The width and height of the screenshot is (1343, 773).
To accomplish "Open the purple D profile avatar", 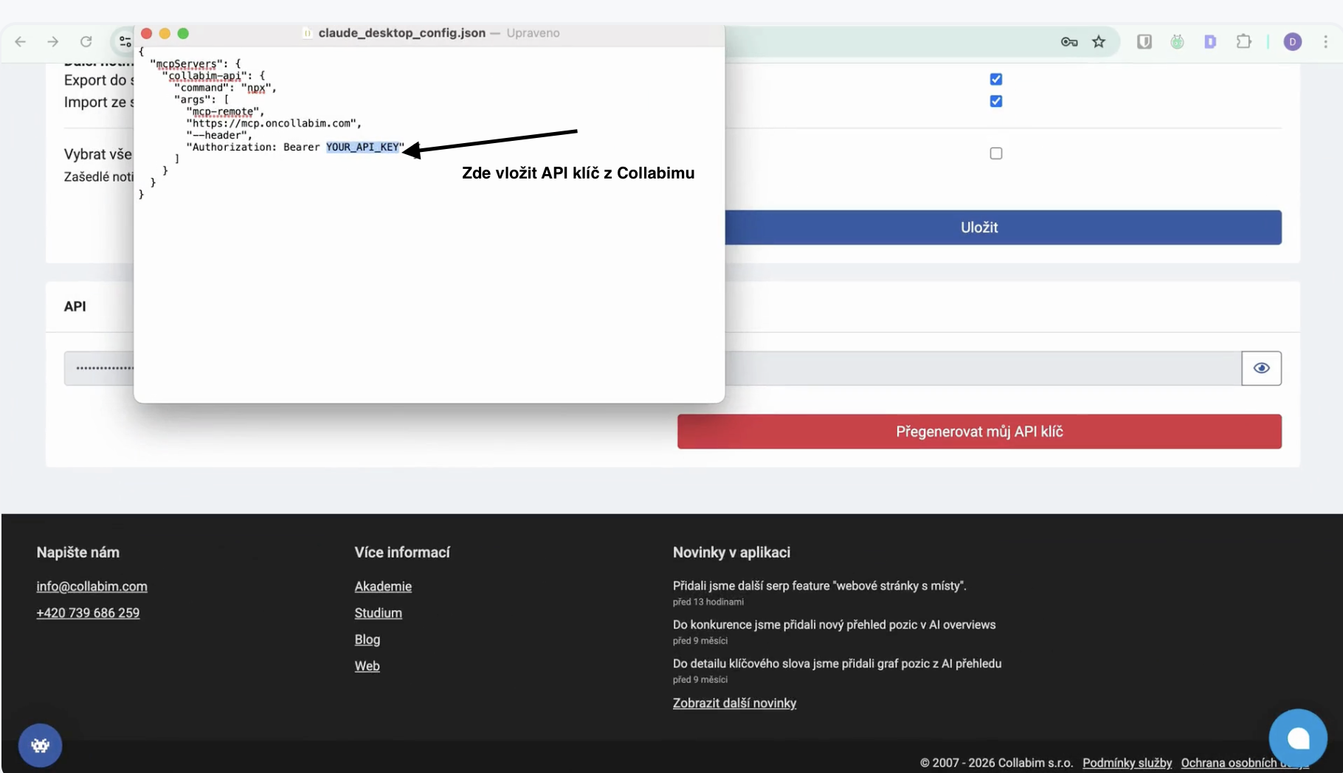I will point(1292,42).
